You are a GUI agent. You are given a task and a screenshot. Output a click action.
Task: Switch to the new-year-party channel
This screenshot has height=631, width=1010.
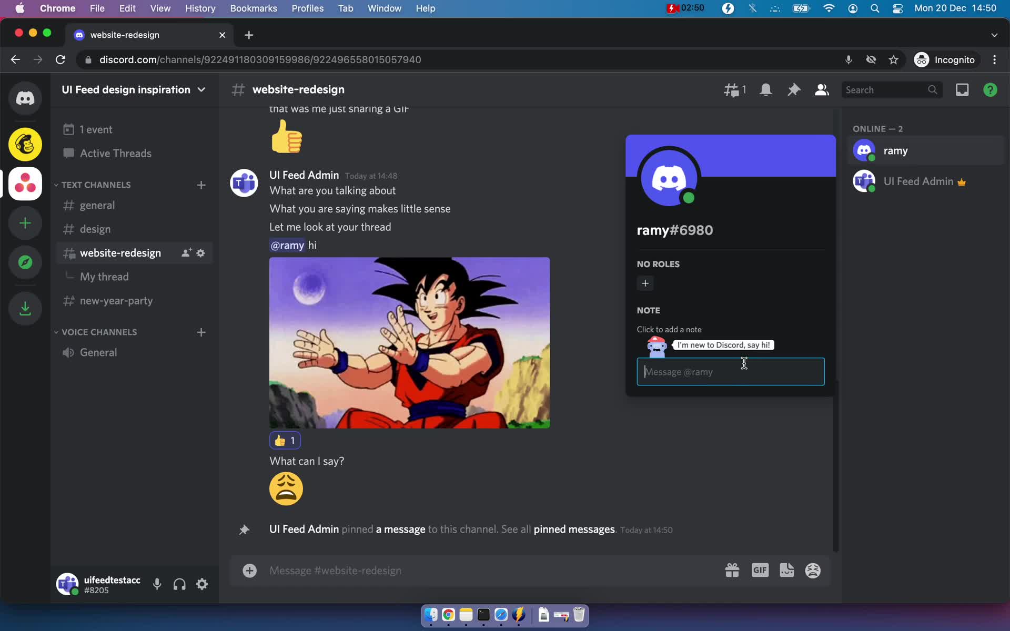pos(134,301)
